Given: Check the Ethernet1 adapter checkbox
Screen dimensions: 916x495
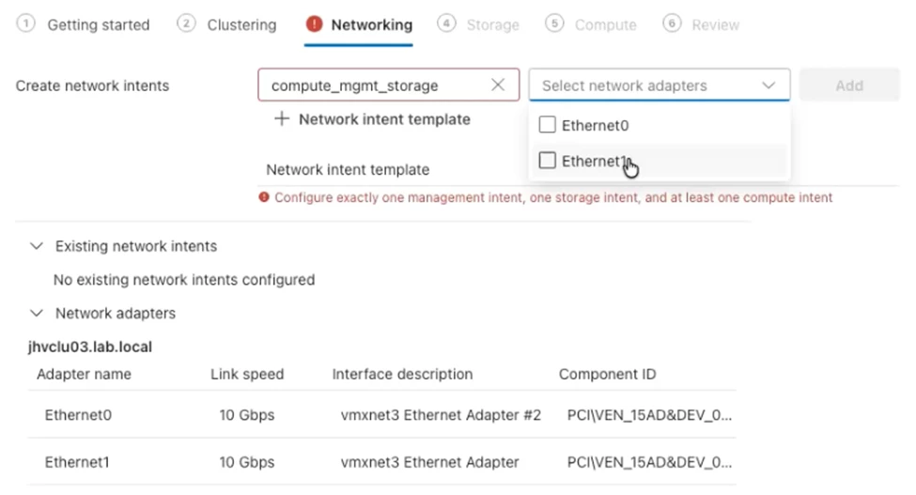Looking at the screenshot, I should tap(548, 161).
